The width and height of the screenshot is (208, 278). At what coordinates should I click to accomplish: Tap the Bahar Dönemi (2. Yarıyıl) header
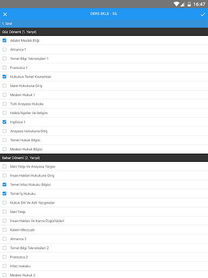coord(104,158)
